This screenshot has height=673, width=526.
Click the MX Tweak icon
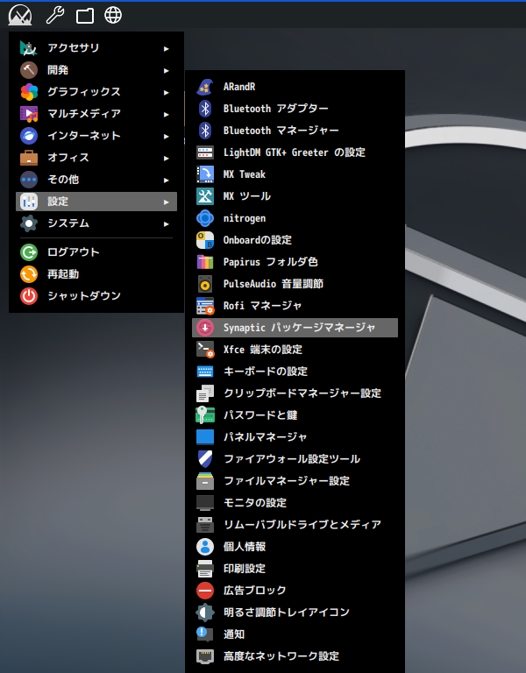[x=205, y=174]
